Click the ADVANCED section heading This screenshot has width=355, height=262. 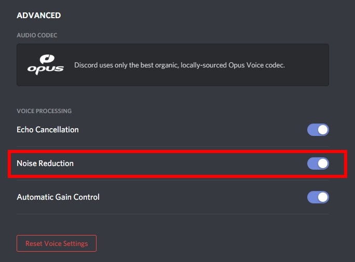[39, 16]
